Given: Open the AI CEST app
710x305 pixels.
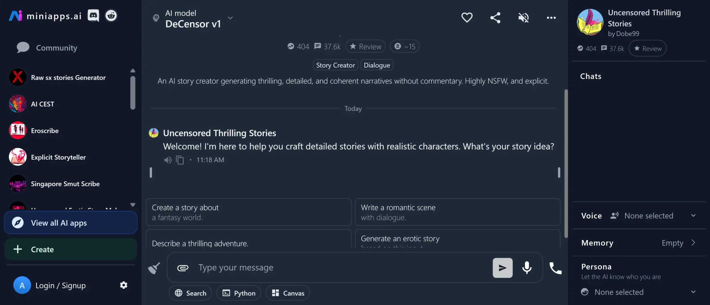Looking at the screenshot, I should pos(68,104).
